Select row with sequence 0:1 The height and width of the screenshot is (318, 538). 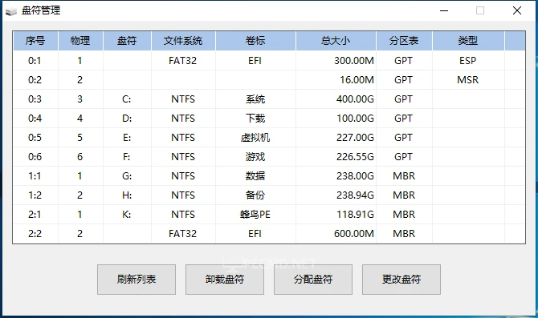[269, 61]
